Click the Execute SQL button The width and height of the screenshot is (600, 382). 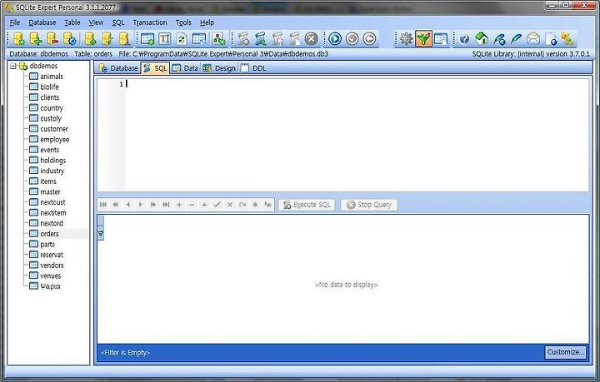click(x=307, y=205)
